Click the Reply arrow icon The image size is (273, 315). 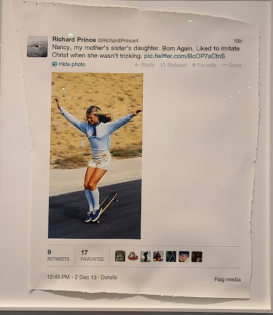(x=137, y=65)
